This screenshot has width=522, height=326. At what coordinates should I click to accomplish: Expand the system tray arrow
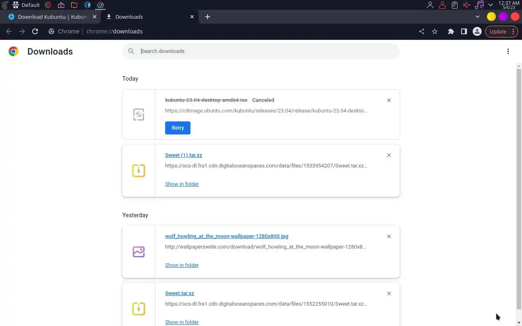491,5
